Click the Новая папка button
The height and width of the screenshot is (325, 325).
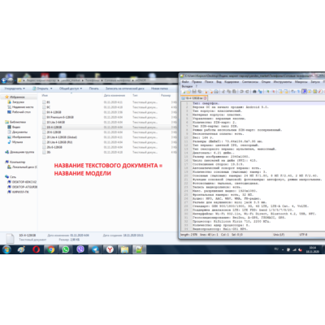point(159,89)
